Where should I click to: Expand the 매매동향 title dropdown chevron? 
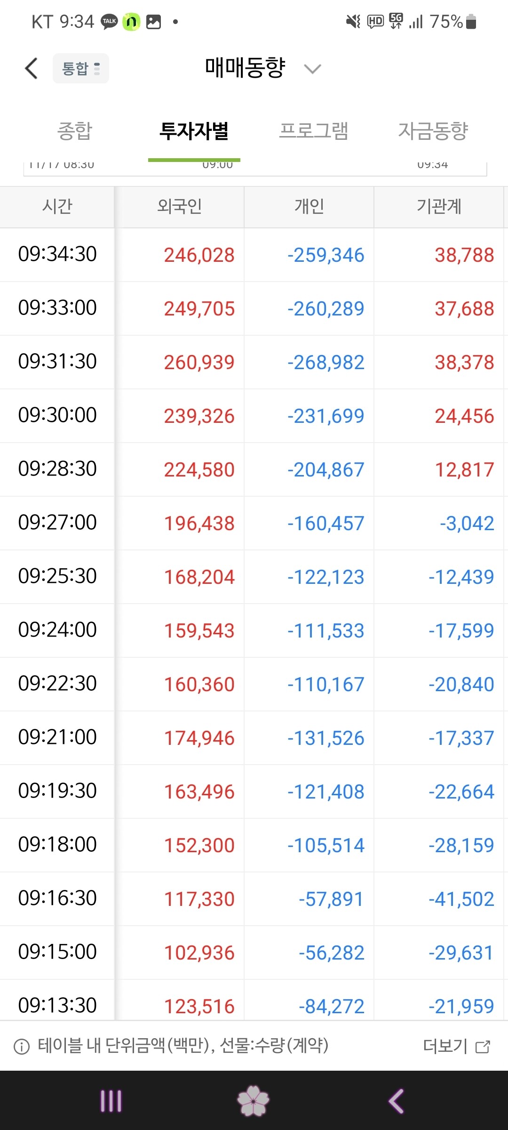click(x=312, y=69)
